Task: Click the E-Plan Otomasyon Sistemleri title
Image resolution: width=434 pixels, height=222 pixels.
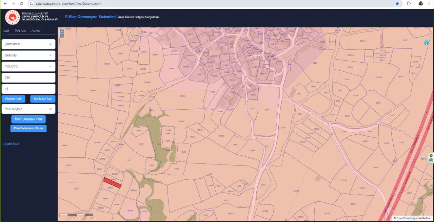Action: (91, 17)
